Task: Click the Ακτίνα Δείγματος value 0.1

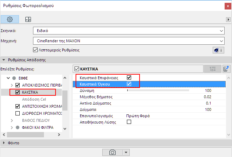Action: 208,103
